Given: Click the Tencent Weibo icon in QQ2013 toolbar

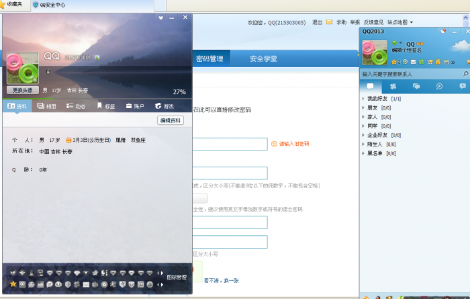Looking at the screenshot, I should click(x=406, y=62).
